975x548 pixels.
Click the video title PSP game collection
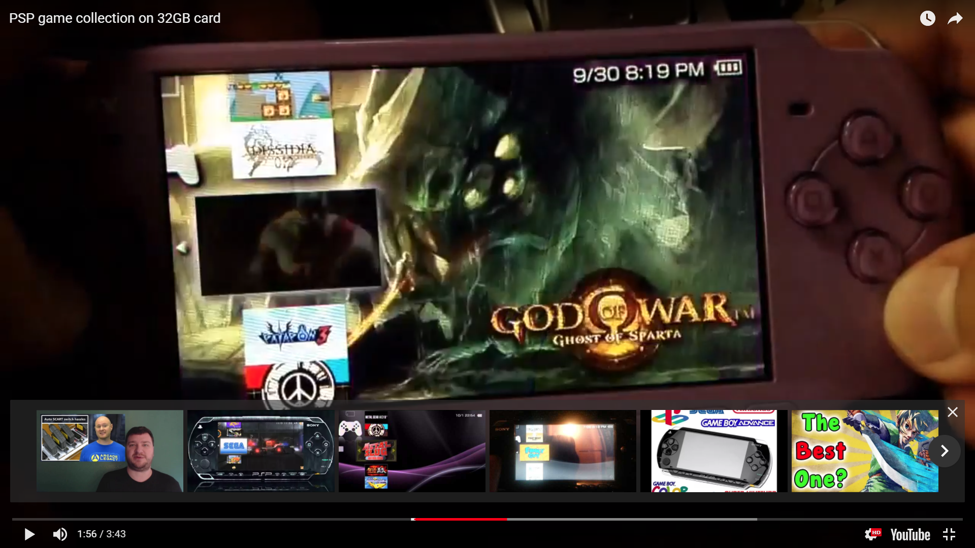(115, 18)
